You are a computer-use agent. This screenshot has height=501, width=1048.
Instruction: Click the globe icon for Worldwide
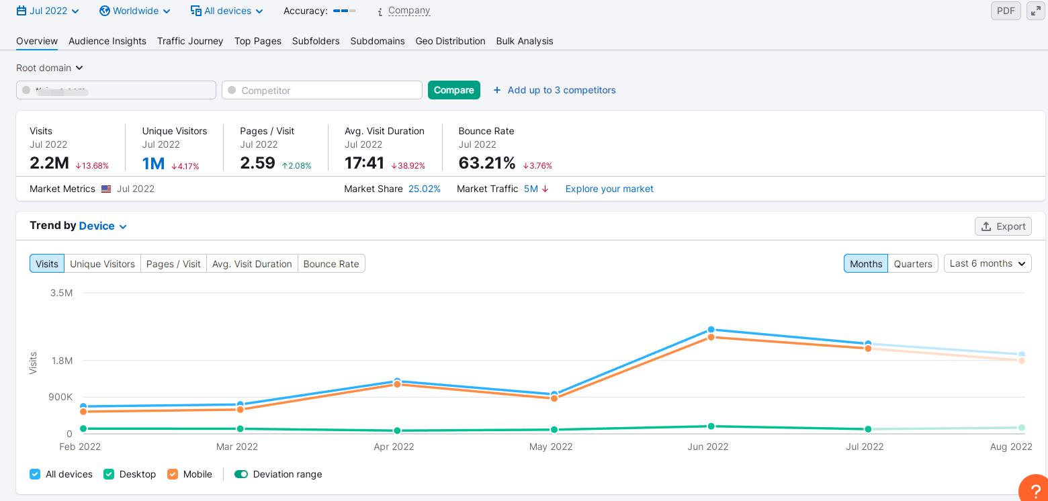[104, 11]
